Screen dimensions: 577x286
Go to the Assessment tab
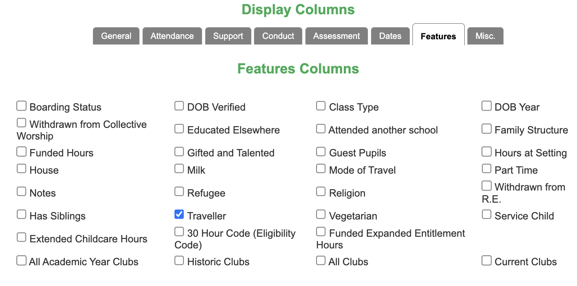(336, 36)
